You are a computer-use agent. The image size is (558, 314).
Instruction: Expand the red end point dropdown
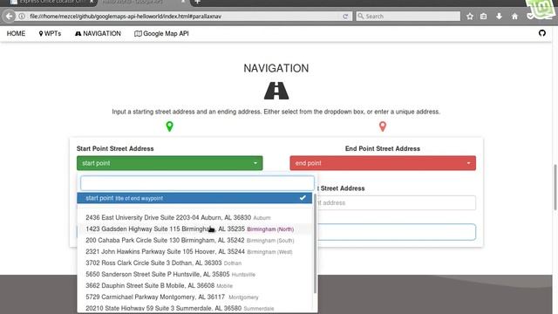coord(383,163)
